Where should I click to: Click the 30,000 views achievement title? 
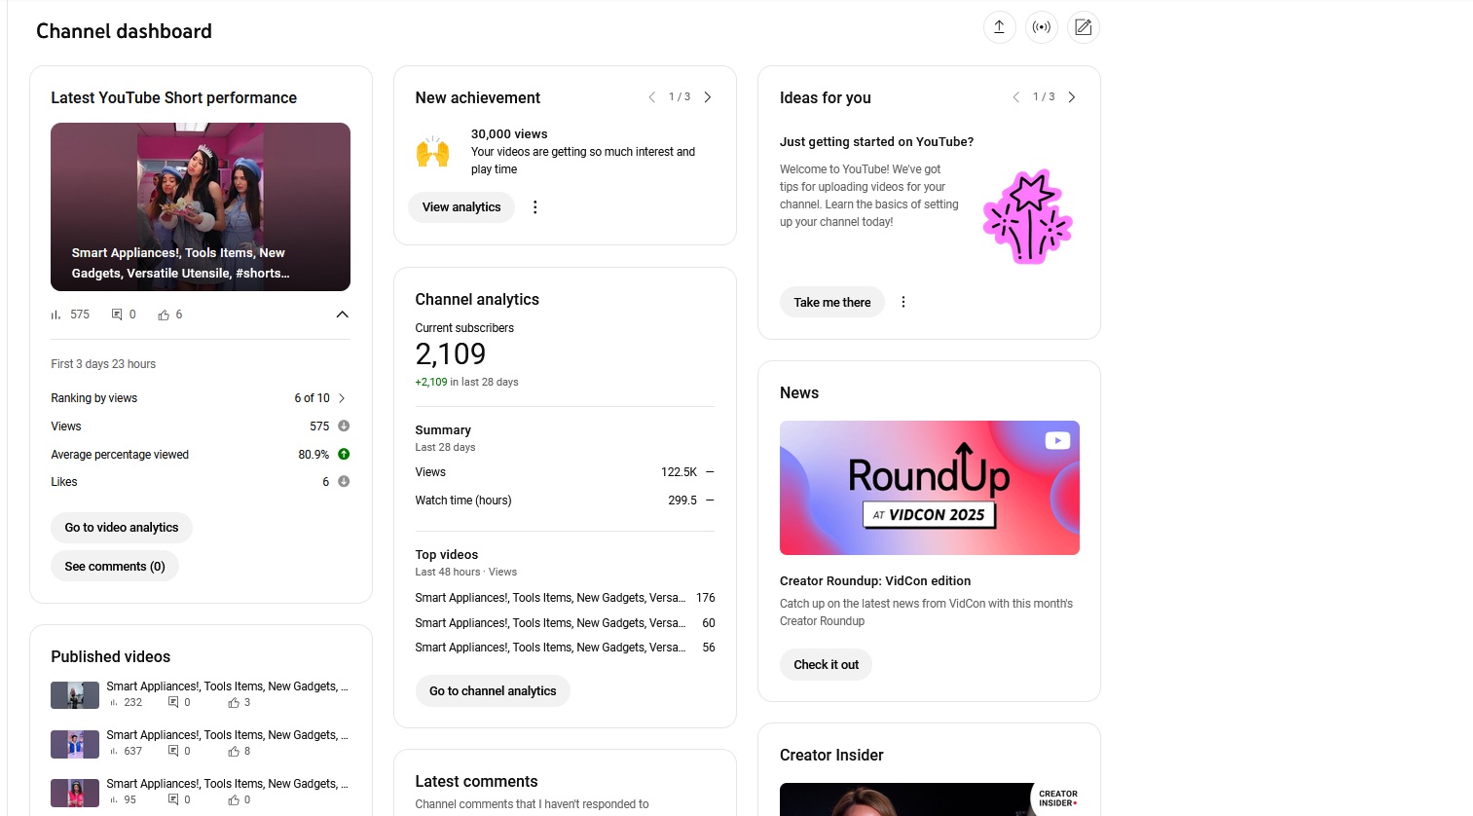(x=509, y=134)
